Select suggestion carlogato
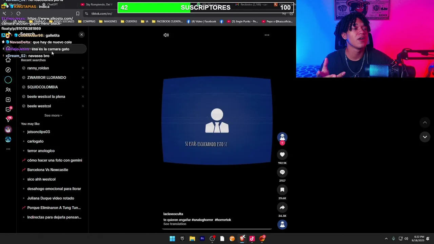 (35, 141)
